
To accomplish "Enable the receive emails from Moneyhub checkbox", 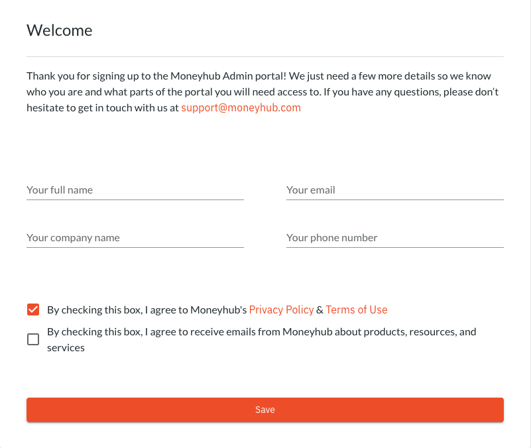I will point(33,339).
